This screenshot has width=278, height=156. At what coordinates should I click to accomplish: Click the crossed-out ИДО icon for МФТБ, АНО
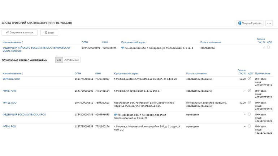[x=249, y=91]
